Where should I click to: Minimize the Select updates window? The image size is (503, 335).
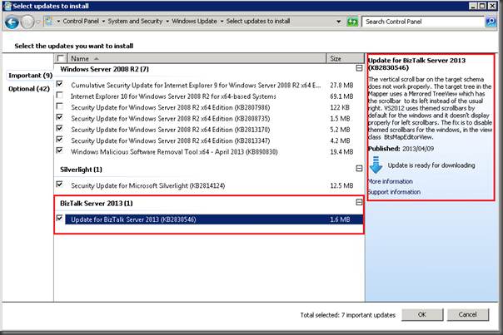[x=473, y=6]
